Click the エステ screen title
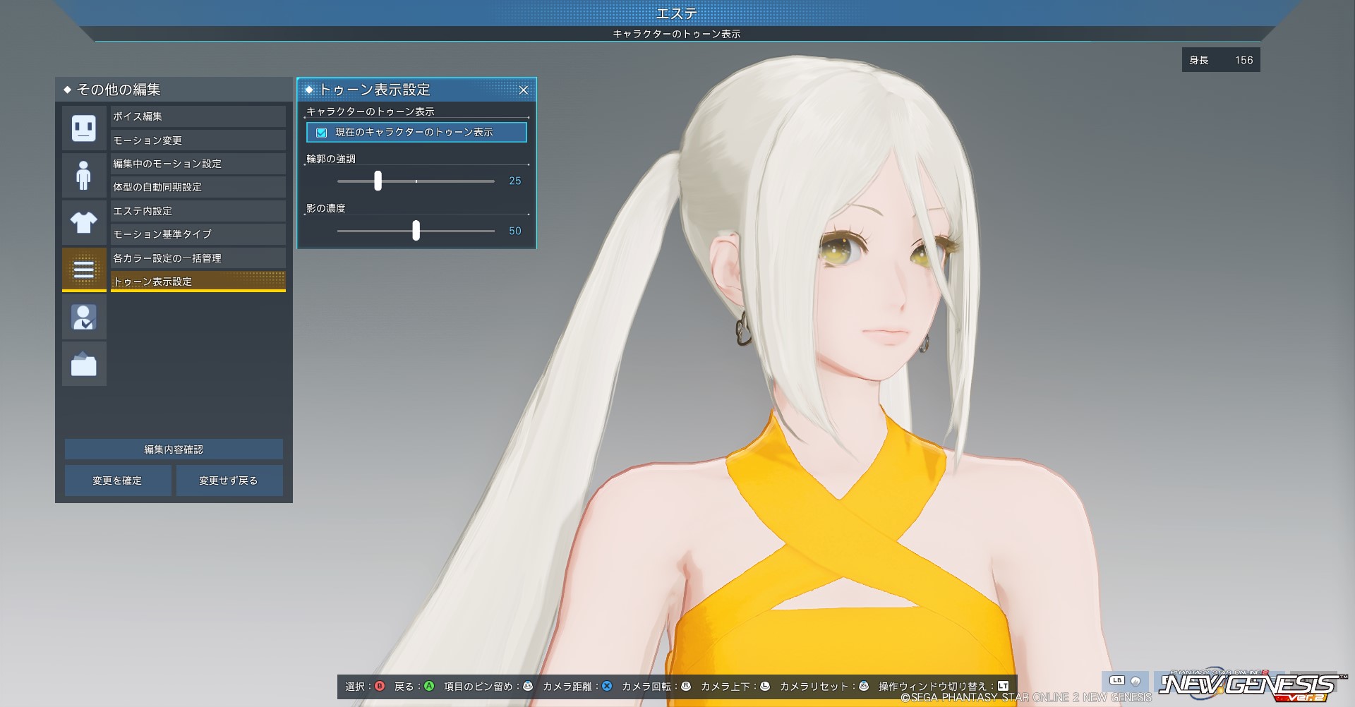The width and height of the screenshot is (1355, 707). tap(677, 13)
